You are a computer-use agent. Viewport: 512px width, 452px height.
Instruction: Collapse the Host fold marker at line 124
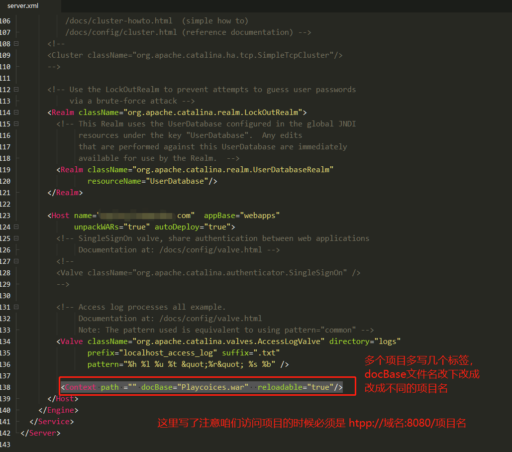tap(16, 226)
